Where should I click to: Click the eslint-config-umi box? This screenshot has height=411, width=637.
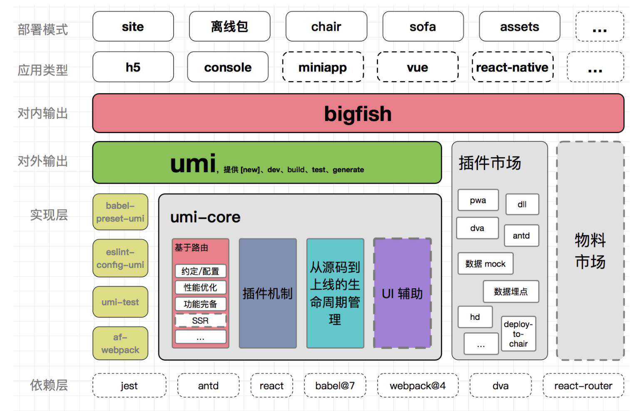[x=120, y=258]
